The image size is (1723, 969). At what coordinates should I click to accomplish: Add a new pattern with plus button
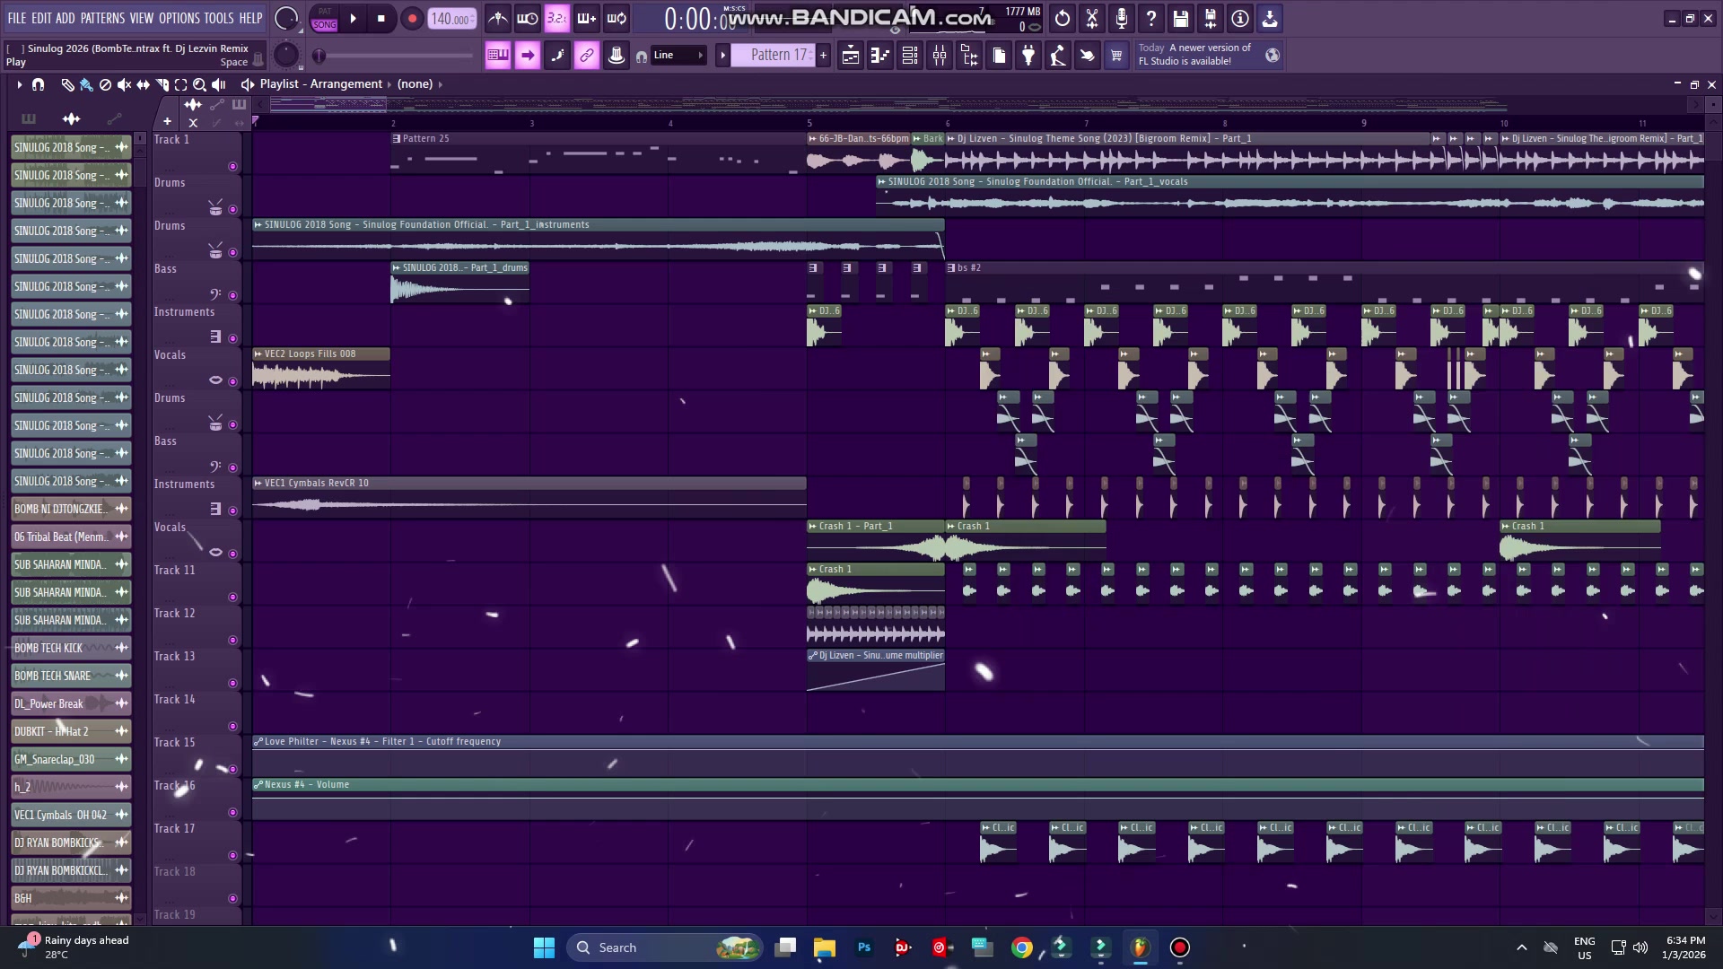[823, 56]
